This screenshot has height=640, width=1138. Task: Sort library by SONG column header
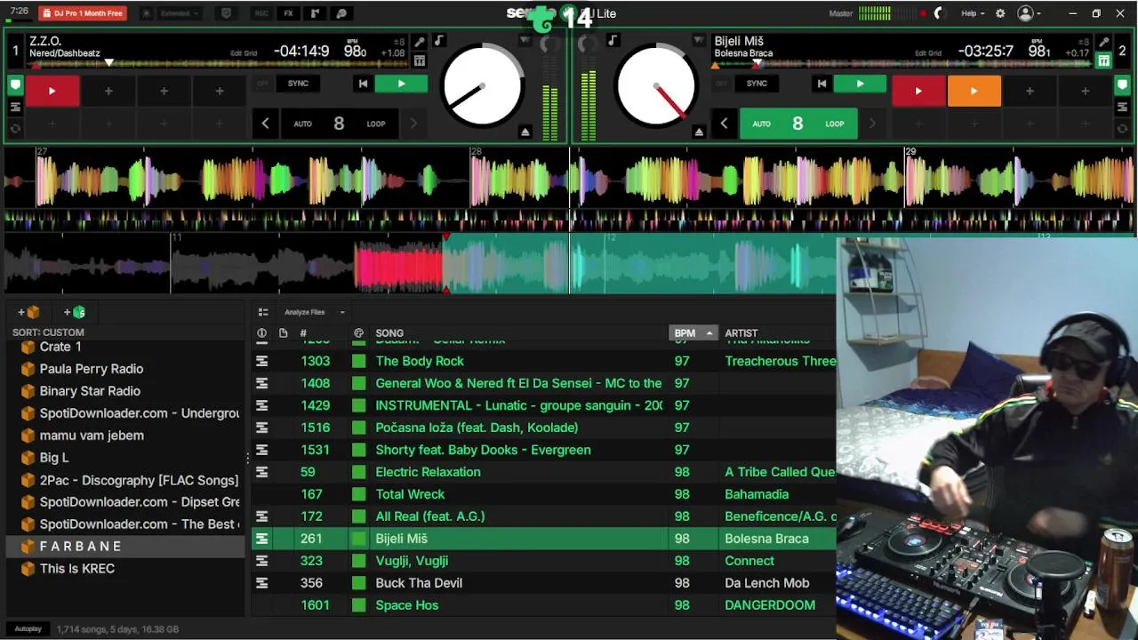[389, 333]
